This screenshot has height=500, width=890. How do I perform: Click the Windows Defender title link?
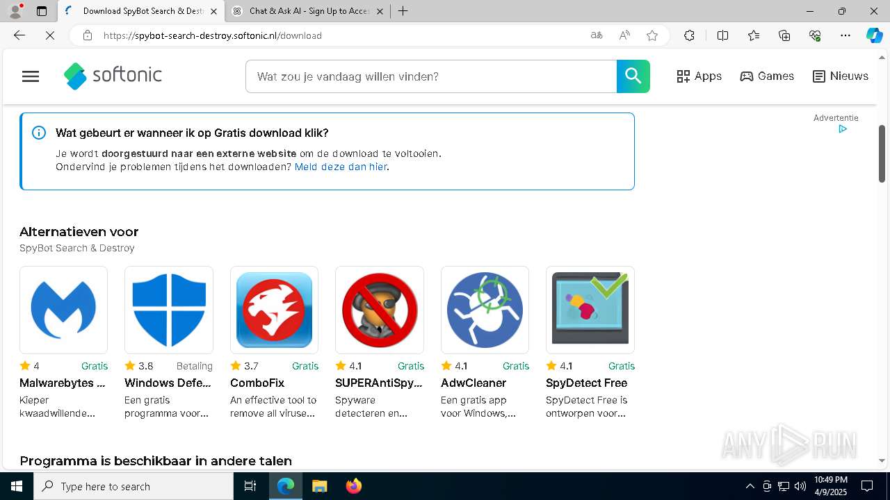click(x=168, y=383)
